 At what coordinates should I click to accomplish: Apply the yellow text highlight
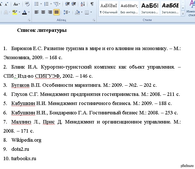pyautogui.click(x=15, y=12)
